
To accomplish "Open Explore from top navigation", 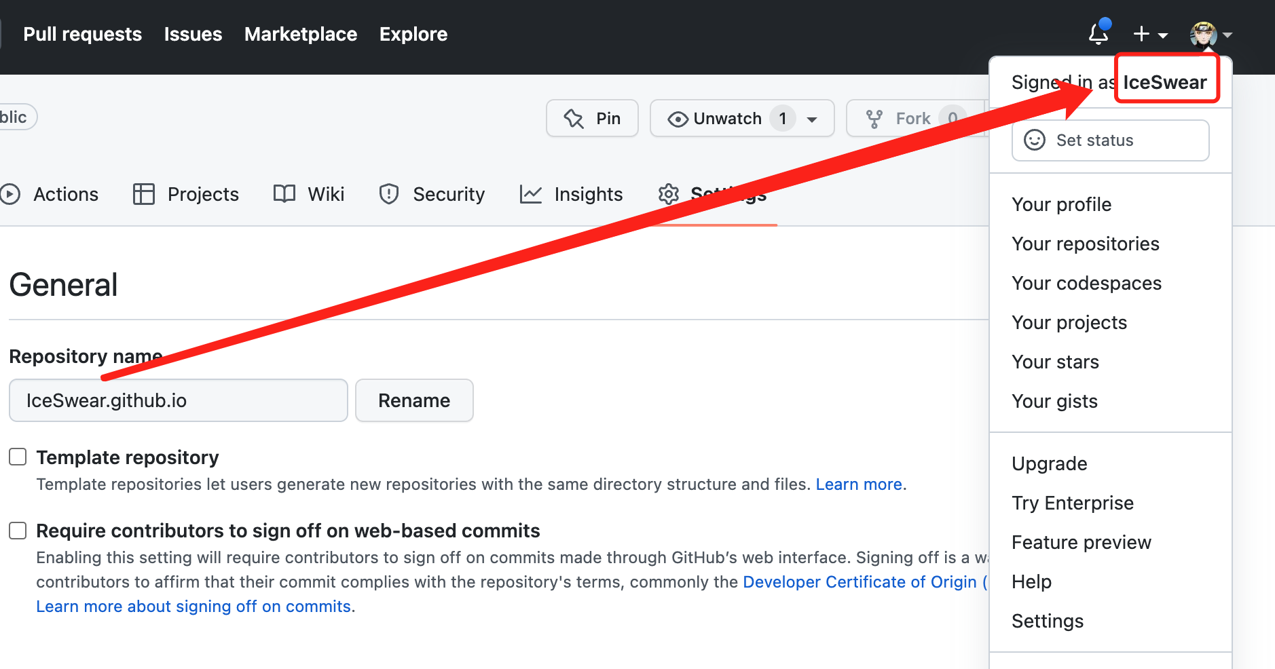I will (x=413, y=34).
